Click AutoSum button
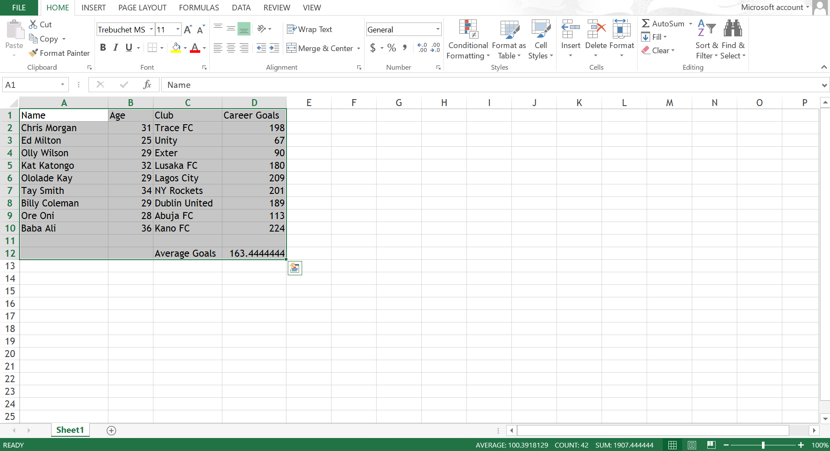This screenshot has width=830, height=451. pyautogui.click(x=663, y=24)
